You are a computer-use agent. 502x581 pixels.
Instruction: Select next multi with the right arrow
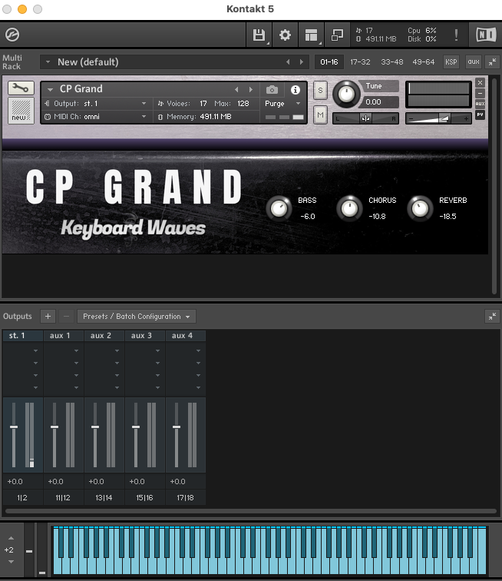[x=302, y=62]
